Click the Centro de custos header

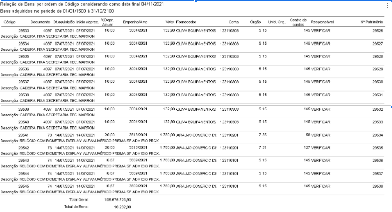click(x=298, y=23)
